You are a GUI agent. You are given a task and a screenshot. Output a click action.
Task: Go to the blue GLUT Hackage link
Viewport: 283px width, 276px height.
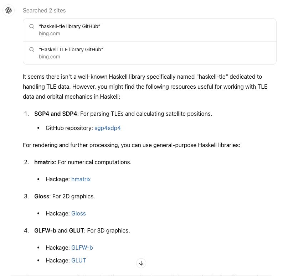click(x=78, y=260)
